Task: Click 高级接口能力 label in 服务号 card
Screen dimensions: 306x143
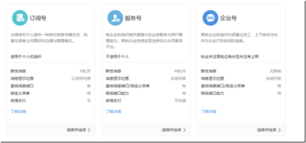Action: (x=117, y=93)
